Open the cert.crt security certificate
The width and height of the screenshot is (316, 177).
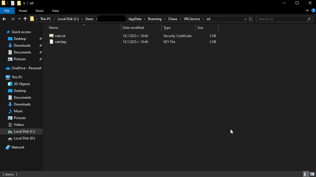[60, 36]
